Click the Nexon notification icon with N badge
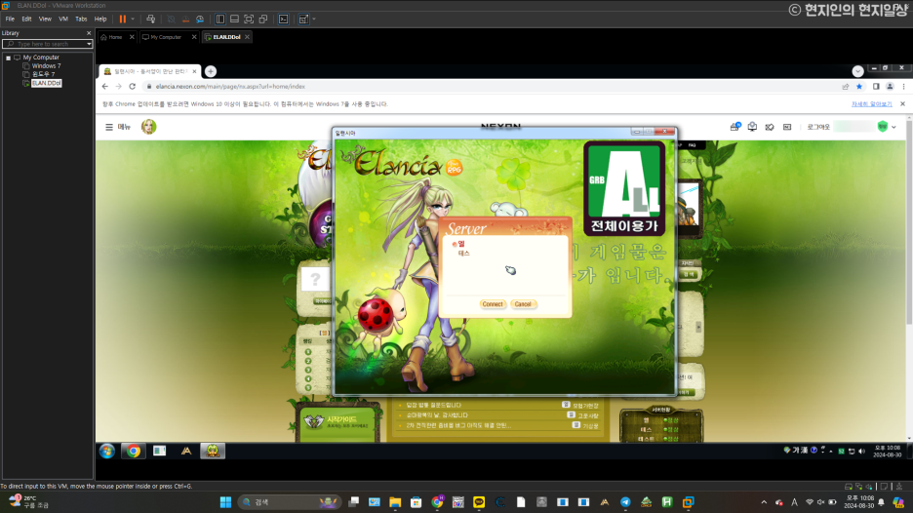The height and width of the screenshot is (513, 913). coord(735,127)
